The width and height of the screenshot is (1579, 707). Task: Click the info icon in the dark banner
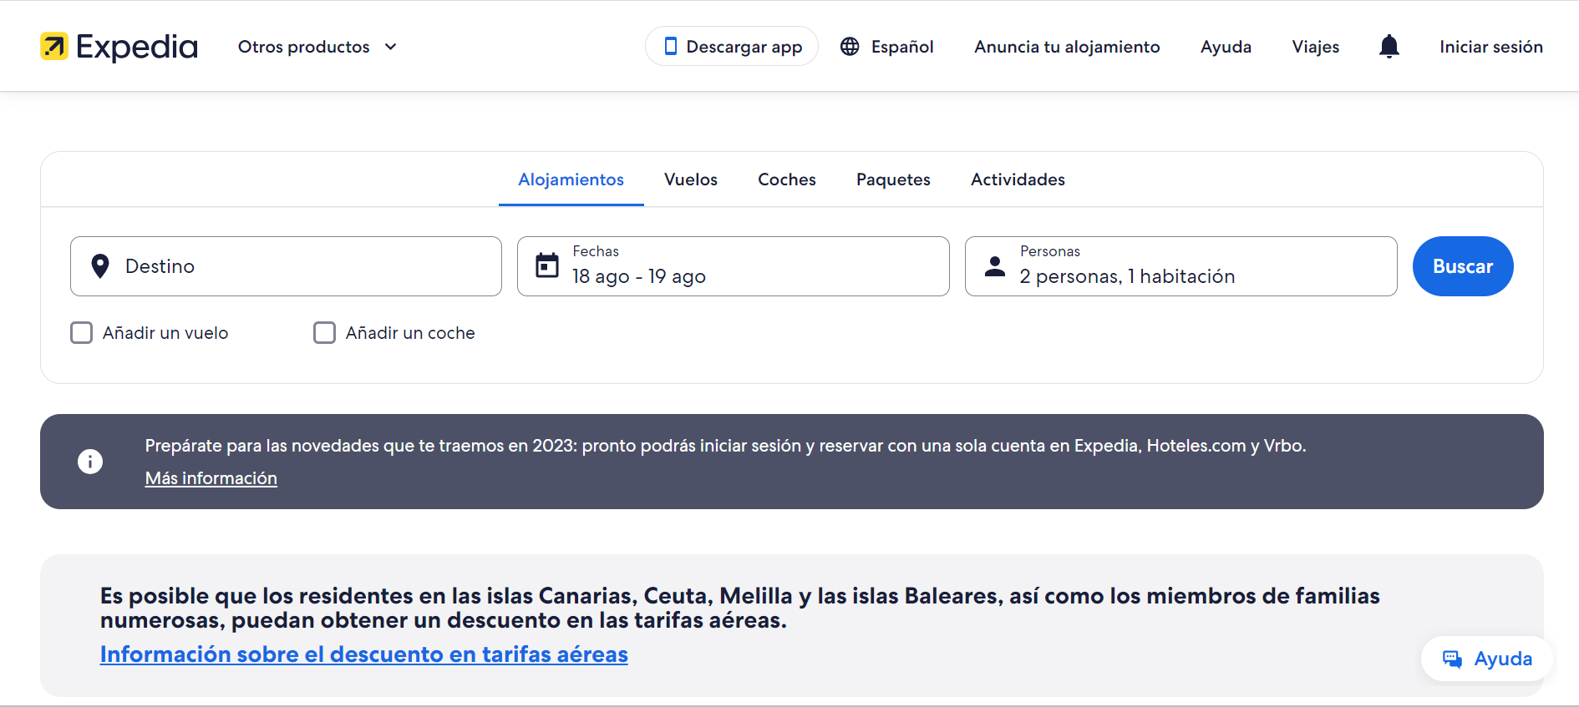pyautogui.click(x=90, y=462)
